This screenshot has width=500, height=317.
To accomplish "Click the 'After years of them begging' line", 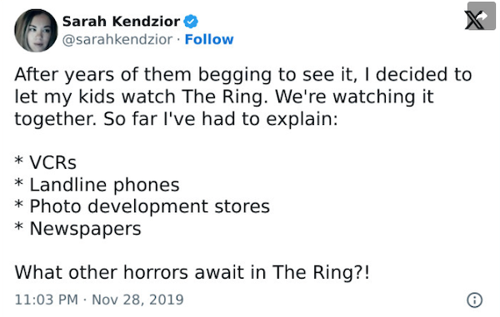I will click(243, 75).
